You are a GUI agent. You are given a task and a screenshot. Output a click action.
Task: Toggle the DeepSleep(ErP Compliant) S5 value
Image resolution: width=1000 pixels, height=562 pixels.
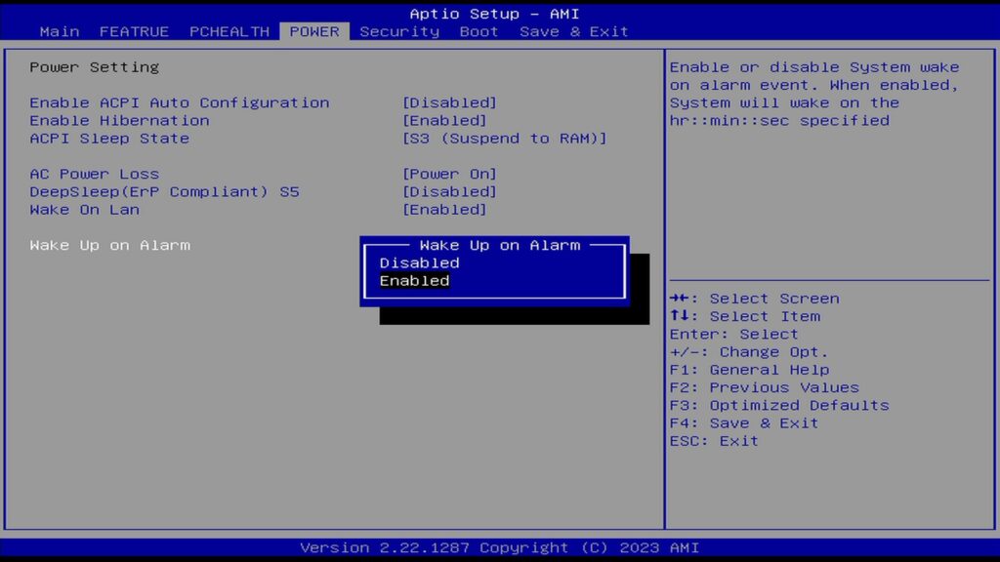[449, 192]
